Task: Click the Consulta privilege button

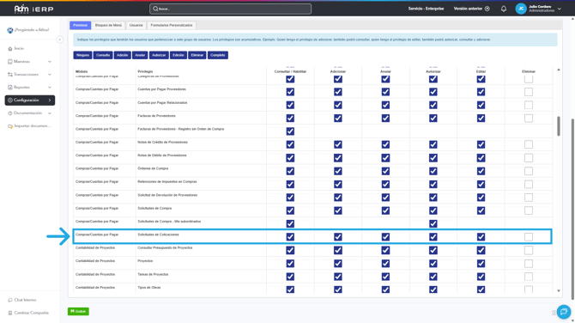Action: coord(103,55)
